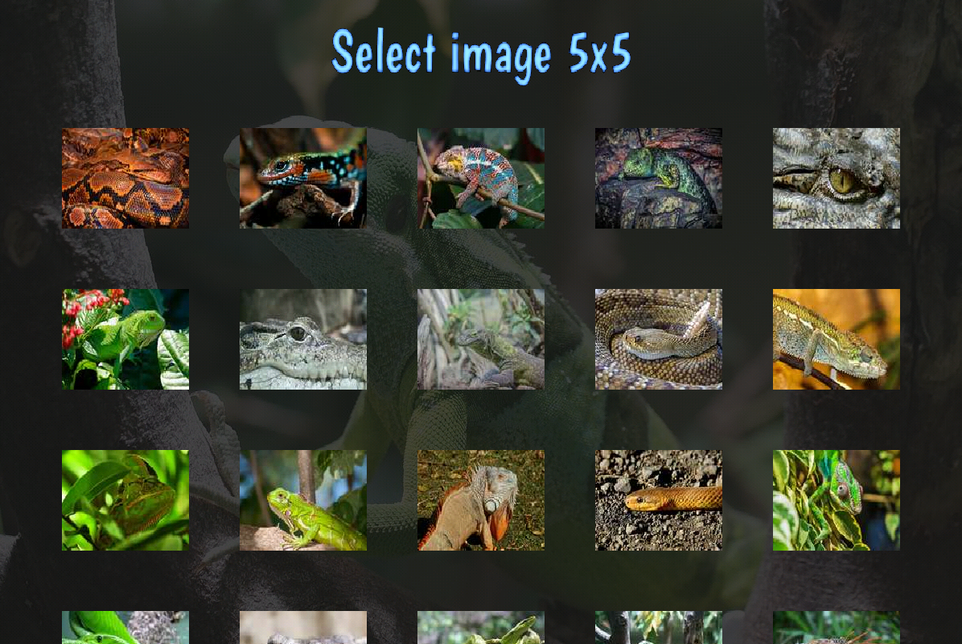Select the coiled rattlesnake image

coord(658,339)
